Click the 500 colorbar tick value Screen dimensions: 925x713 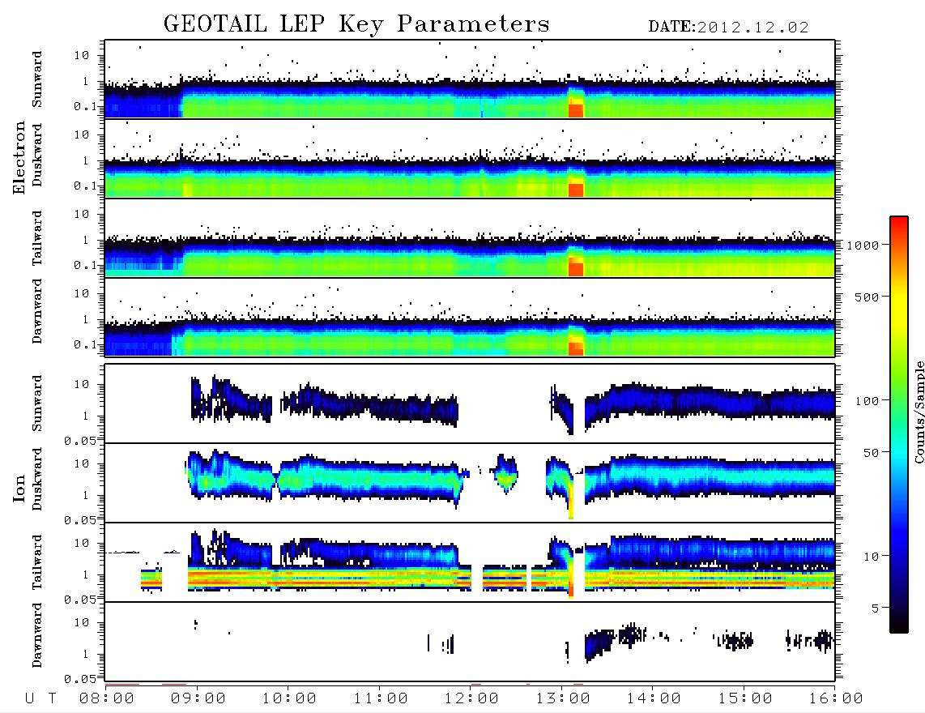coord(867,297)
